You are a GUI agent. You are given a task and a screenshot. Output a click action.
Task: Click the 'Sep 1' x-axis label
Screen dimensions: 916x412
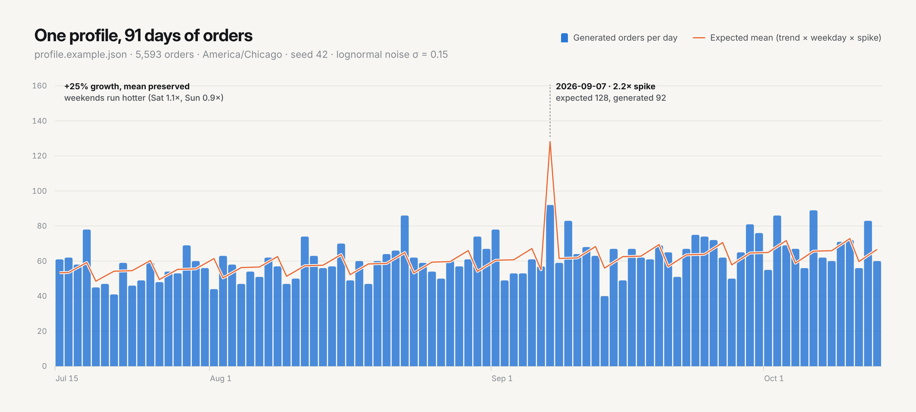(502, 378)
